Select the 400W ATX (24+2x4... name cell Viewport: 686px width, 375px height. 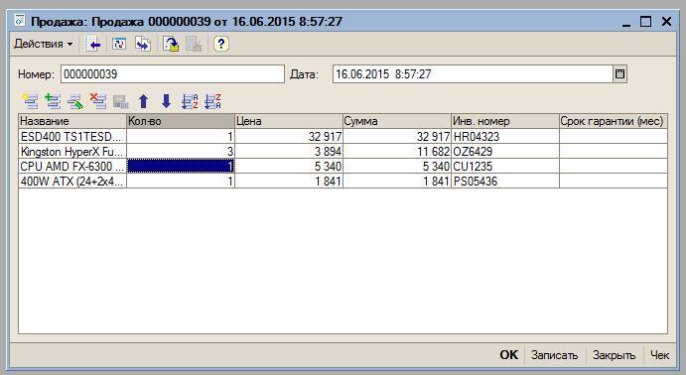click(x=72, y=181)
